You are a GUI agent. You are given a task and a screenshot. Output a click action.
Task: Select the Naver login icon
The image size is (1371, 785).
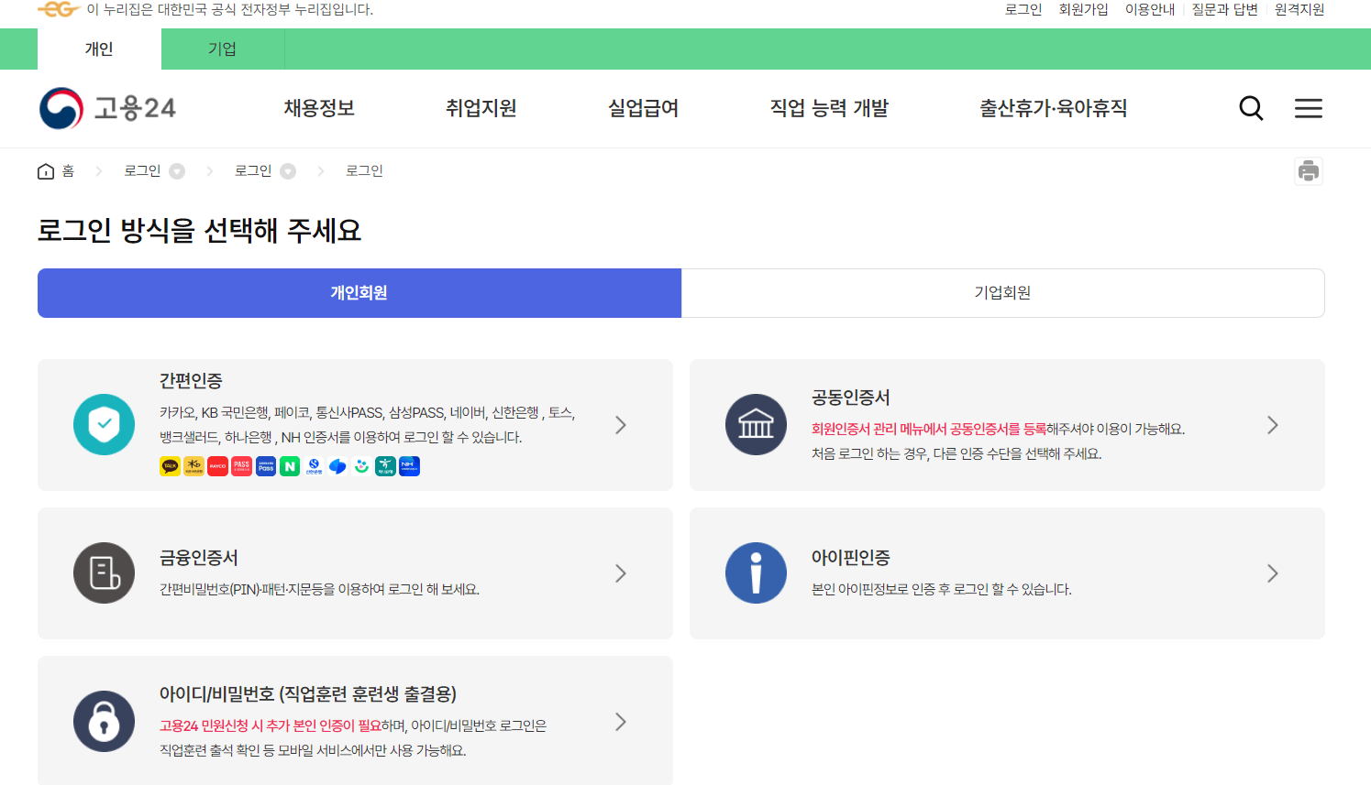(x=289, y=466)
